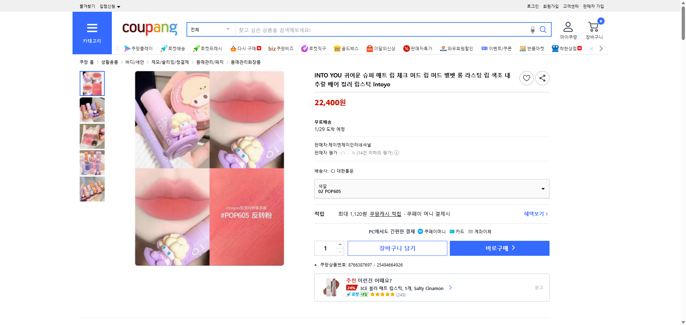686x325 pixels.
Task: Click the search magnifier icon
Action: point(543,30)
